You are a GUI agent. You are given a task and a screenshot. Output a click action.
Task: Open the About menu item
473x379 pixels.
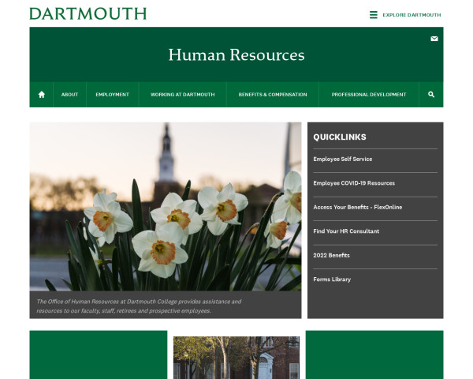(70, 95)
